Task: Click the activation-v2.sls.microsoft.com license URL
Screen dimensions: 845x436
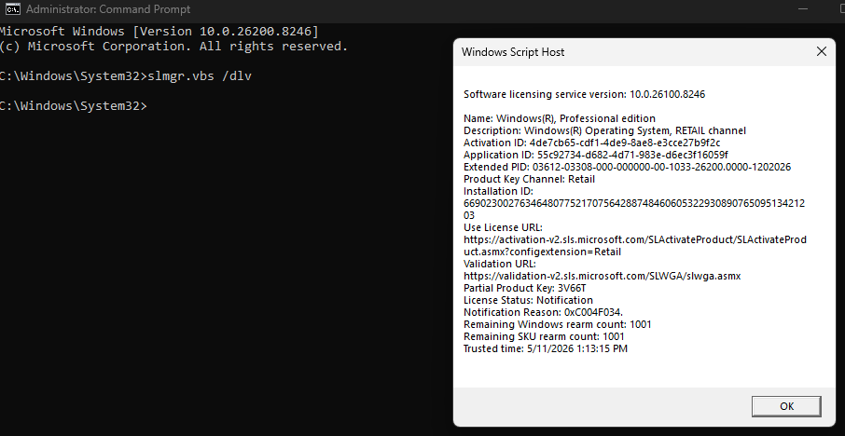Action: point(635,245)
